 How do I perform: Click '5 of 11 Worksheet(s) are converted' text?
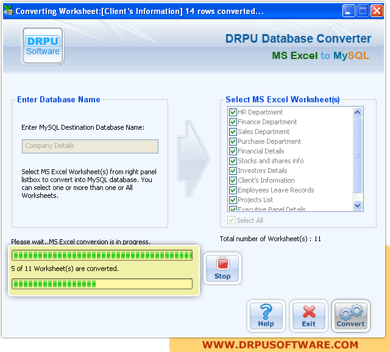coord(65,269)
